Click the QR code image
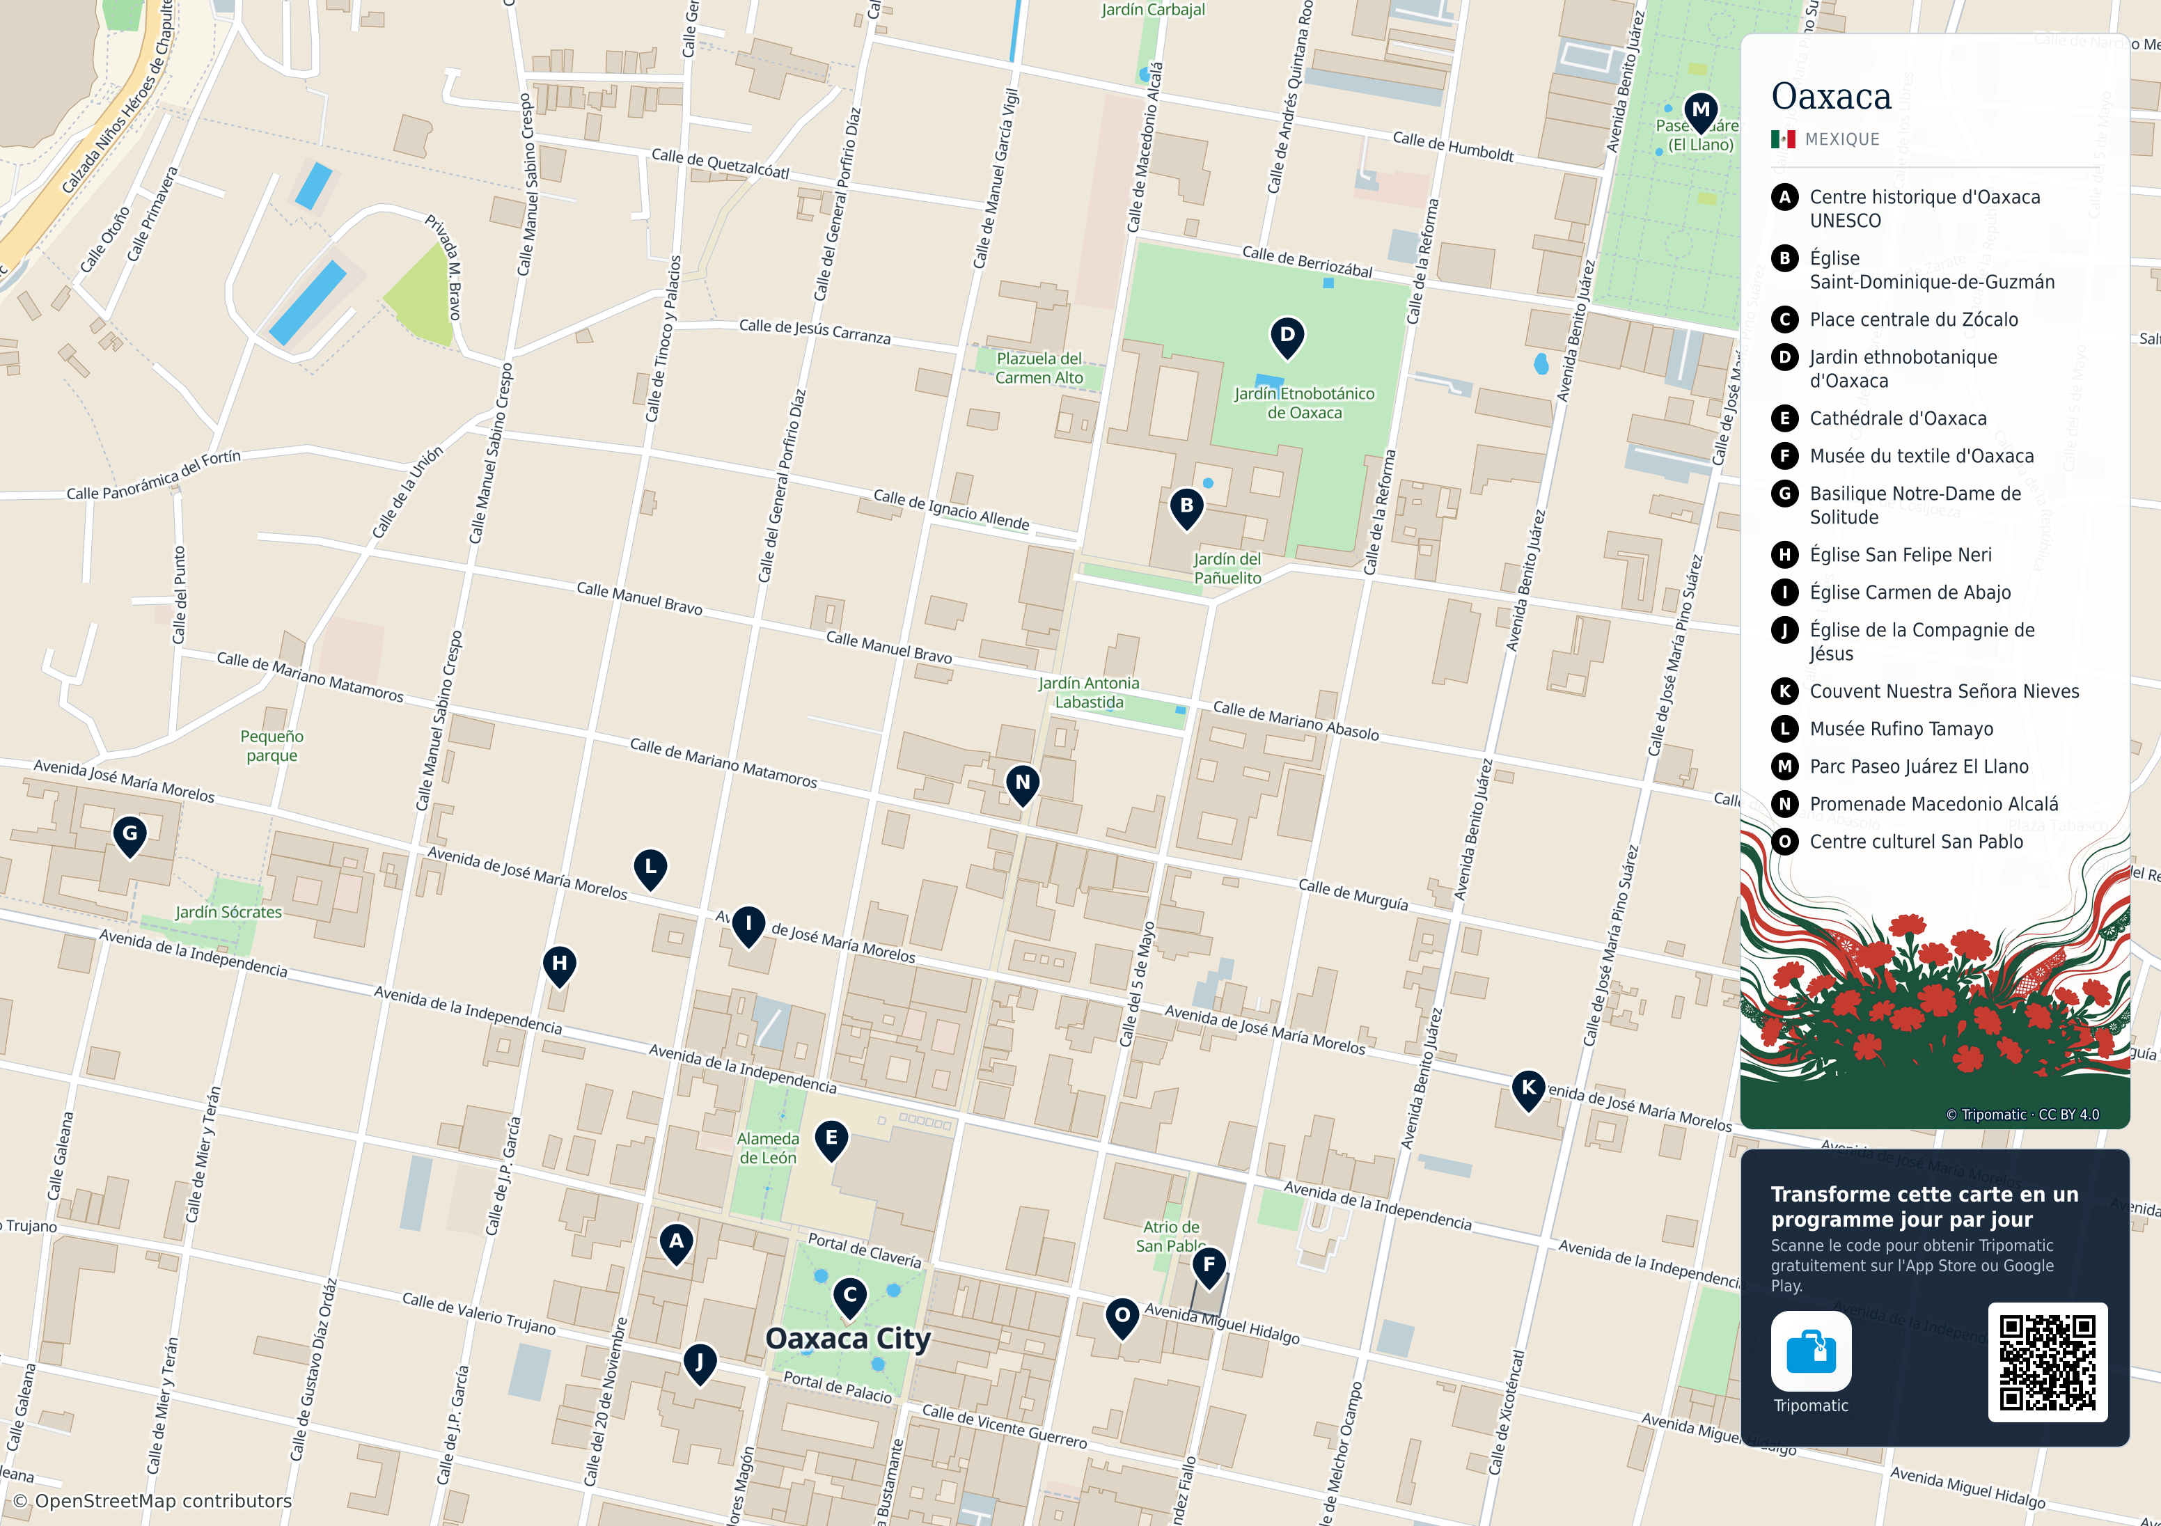Image resolution: width=2161 pixels, height=1526 pixels. click(2047, 1362)
